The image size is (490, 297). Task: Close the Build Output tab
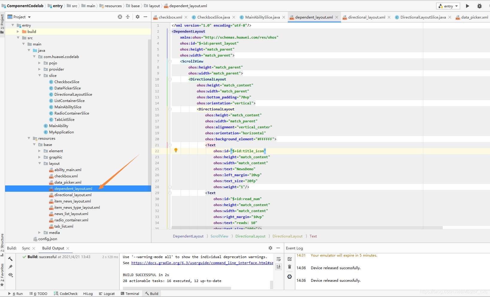(68, 248)
